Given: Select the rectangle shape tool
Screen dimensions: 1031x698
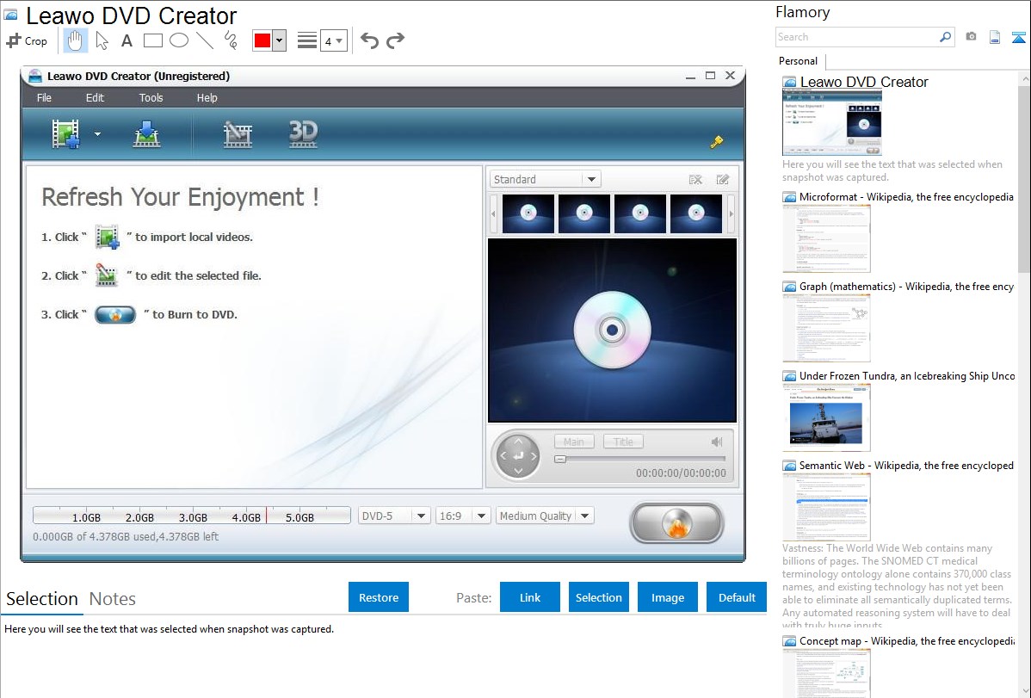Looking at the screenshot, I should pyautogui.click(x=153, y=40).
